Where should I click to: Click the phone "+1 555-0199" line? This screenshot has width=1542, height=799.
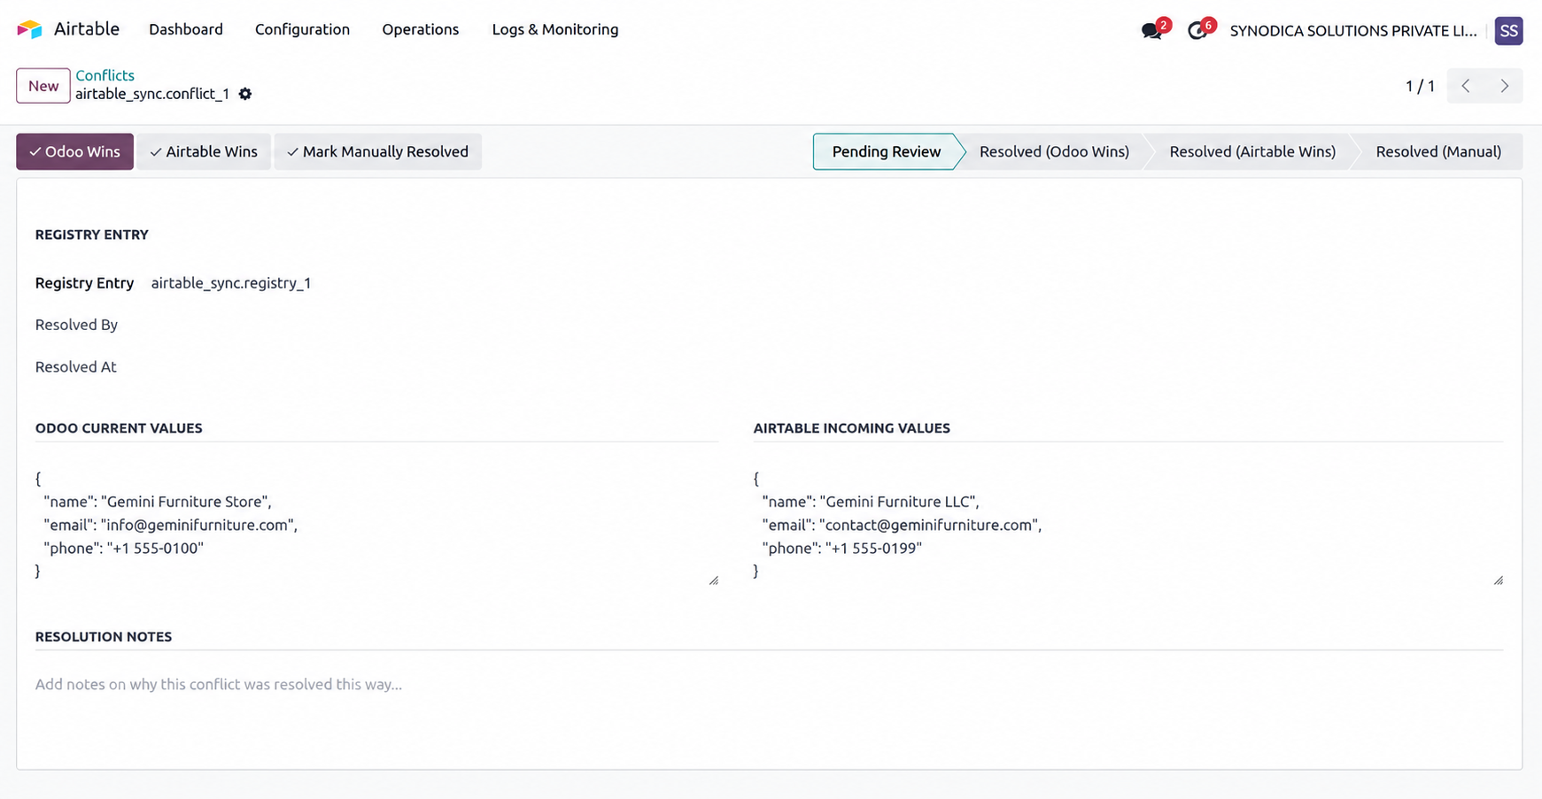(842, 549)
